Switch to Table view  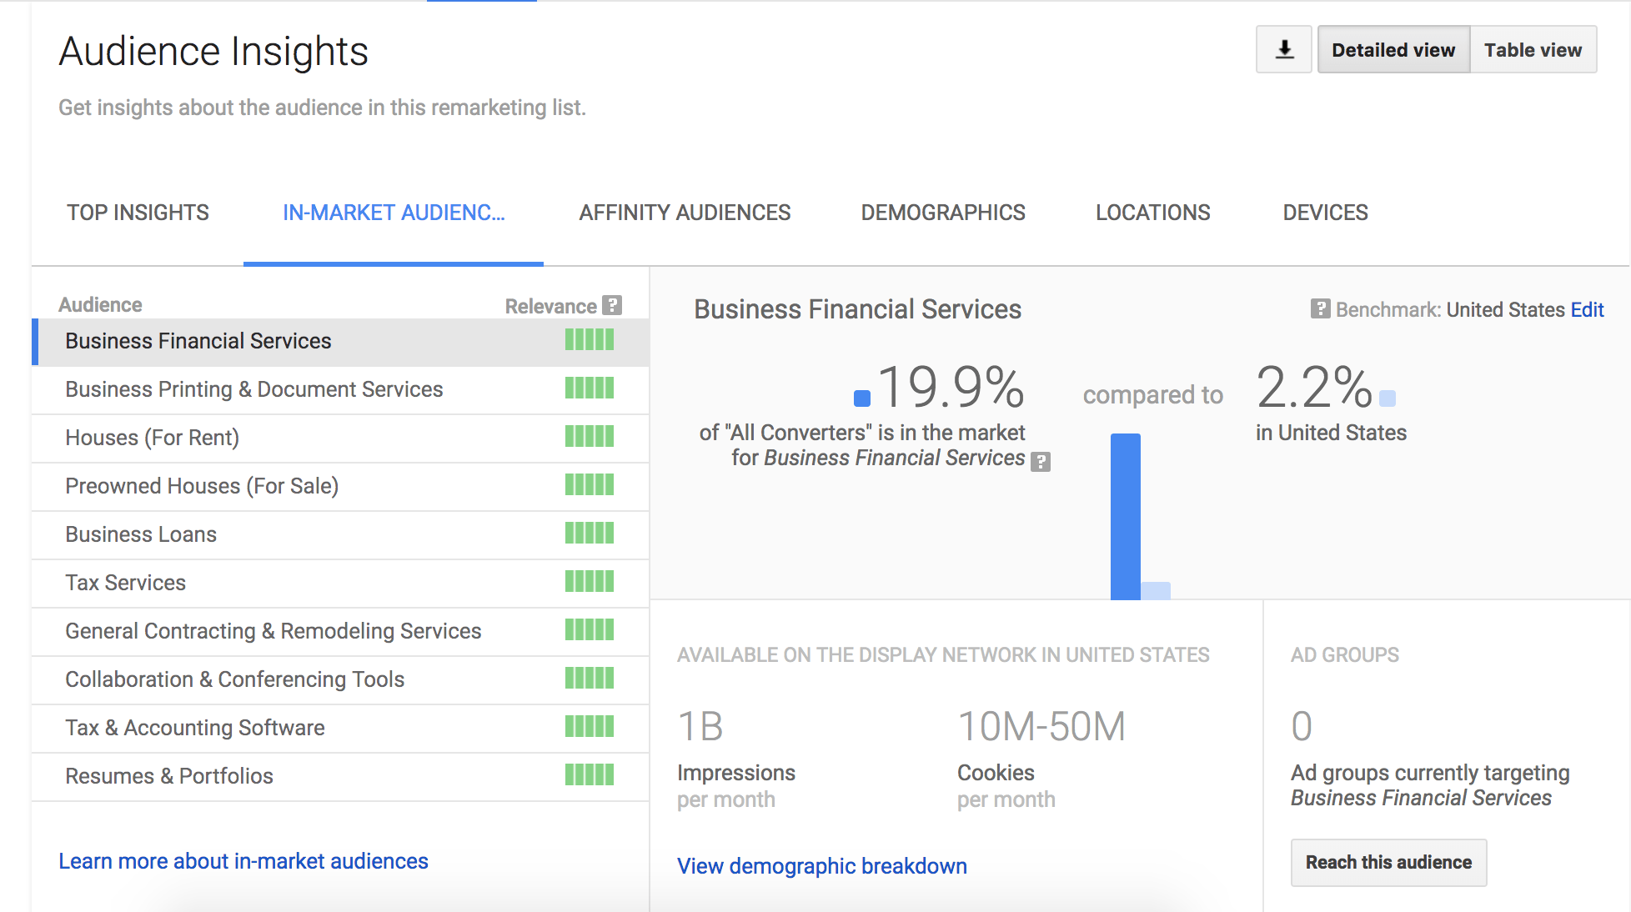(1533, 50)
